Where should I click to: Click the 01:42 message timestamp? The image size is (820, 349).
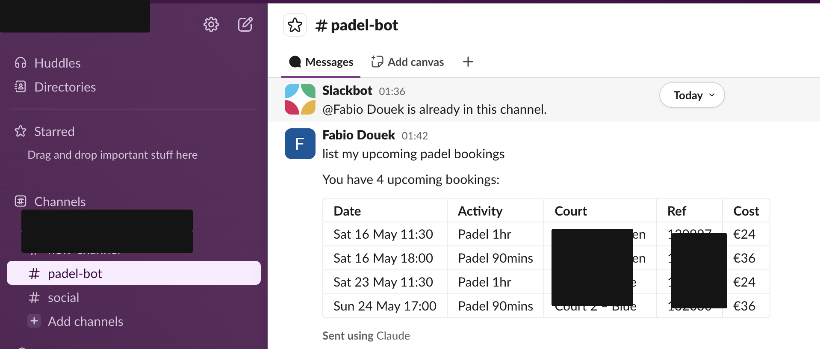click(415, 136)
